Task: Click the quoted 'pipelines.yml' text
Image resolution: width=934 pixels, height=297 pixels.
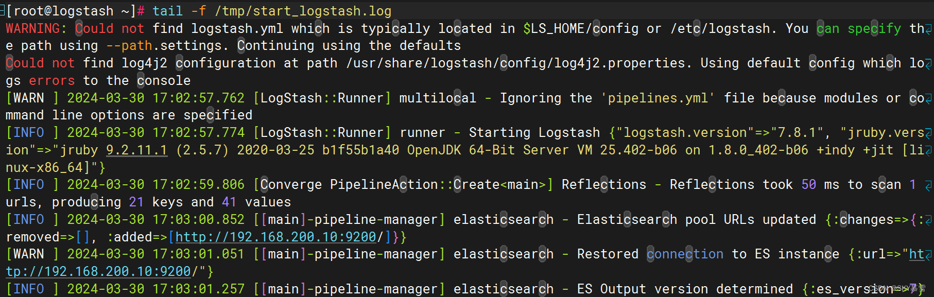Action: pyautogui.click(x=658, y=98)
